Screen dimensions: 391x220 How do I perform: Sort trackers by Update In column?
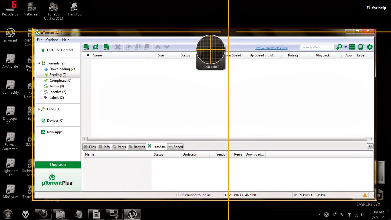(x=195, y=154)
